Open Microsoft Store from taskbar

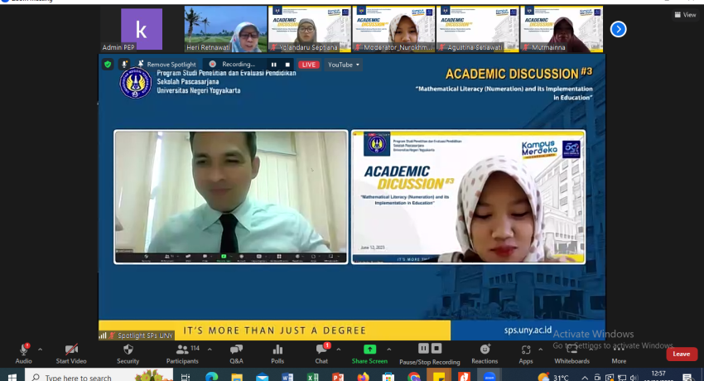[388, 377]
